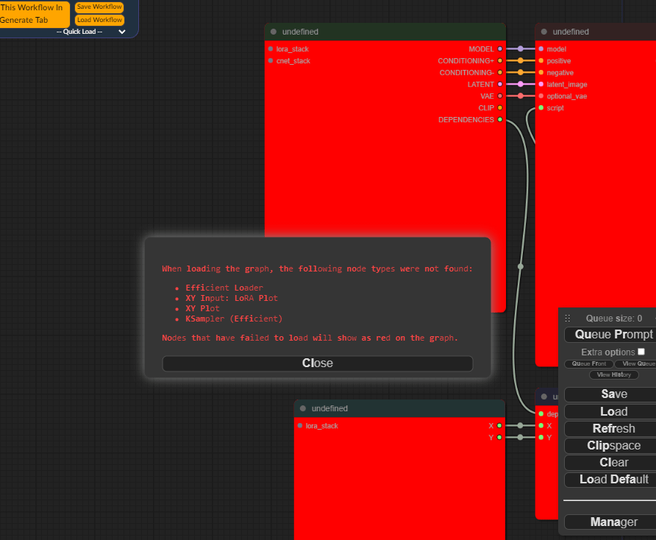Enable the Extra options checkbox
Viewport: 656px width, 540px height.
(x=641, y=352)
